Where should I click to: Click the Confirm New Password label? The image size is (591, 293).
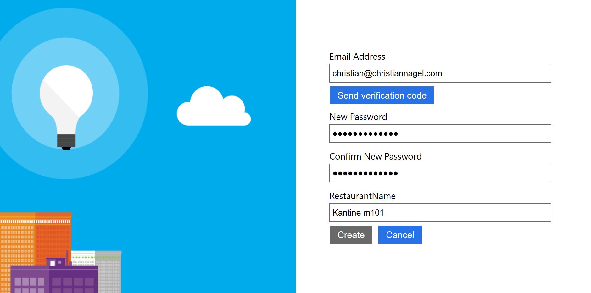(375, 157)
